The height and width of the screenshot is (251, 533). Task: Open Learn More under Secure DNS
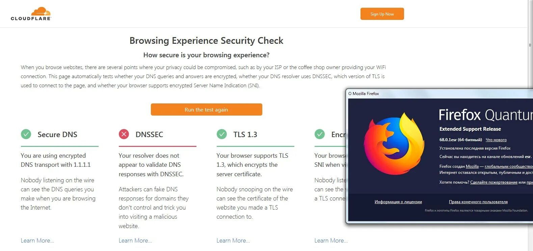pos(37,241)
